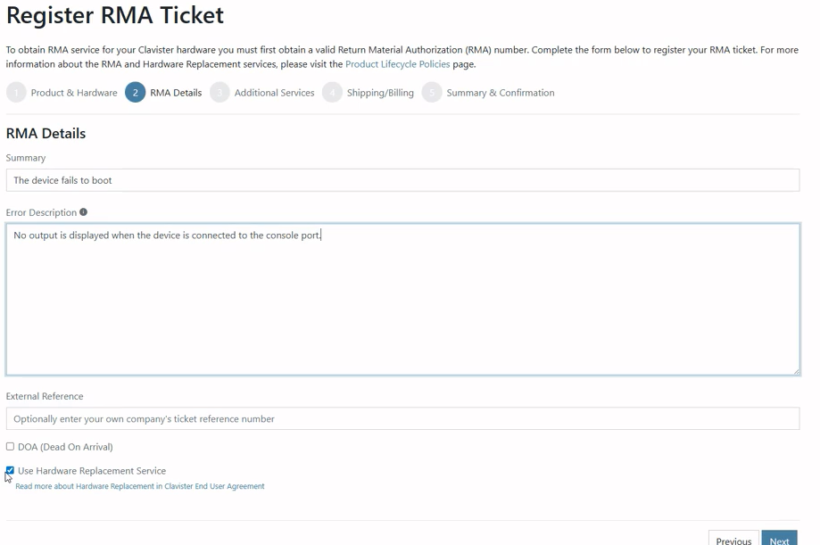
Task: Click the step 1 circle icon
Action: tap(16, 93)
